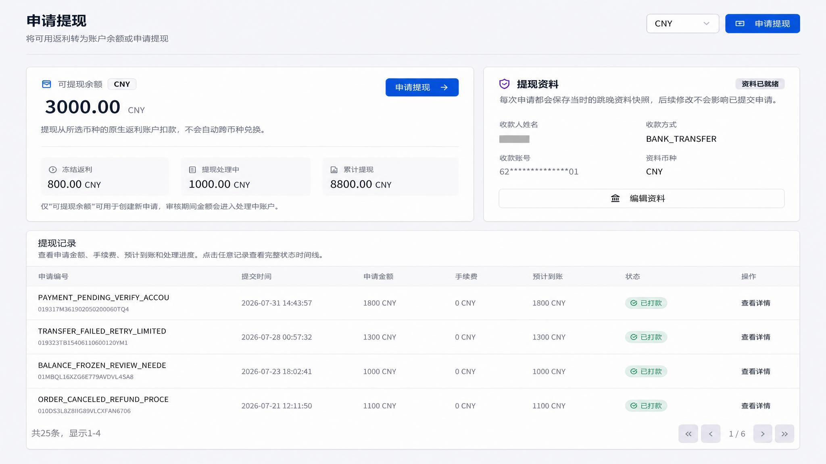Go to the first page of records

[688, 434]
